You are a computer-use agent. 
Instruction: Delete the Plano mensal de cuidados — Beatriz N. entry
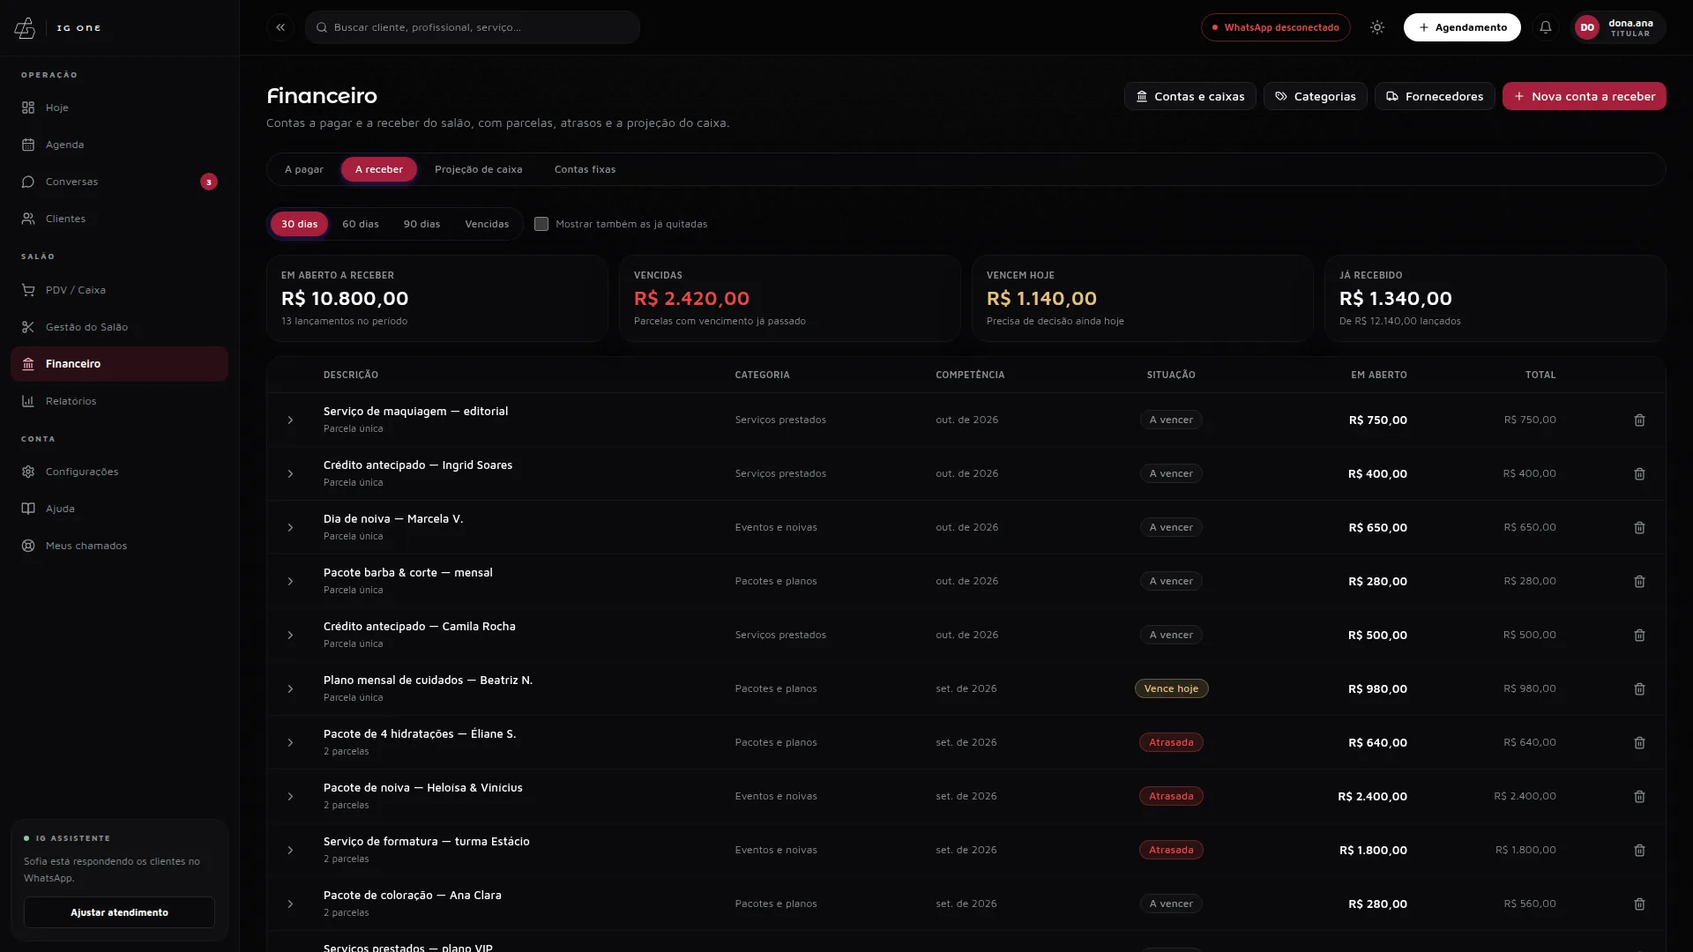click(x=1639, y=689)
